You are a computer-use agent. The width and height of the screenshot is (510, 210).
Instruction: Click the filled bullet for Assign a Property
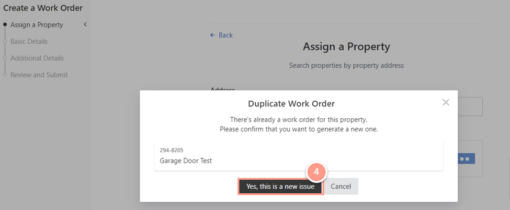coord(5,24)
